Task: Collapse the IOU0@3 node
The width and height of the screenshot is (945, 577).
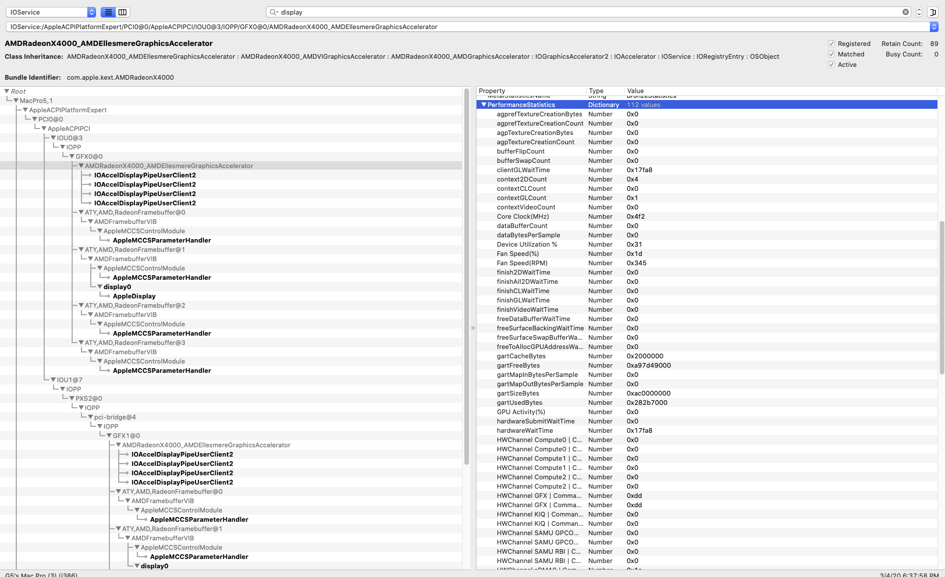Action: coord(53,138)
